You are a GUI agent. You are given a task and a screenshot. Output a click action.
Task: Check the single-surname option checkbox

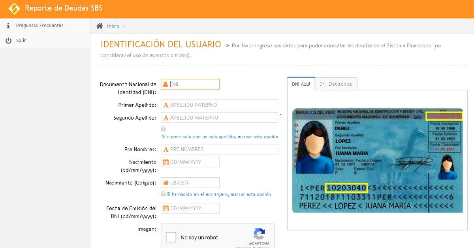(x=163, y=129)
